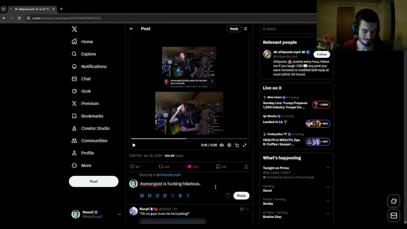Share the post via share icon
Viewport: 407px width, 229px height.
click(x=246, y=167)
